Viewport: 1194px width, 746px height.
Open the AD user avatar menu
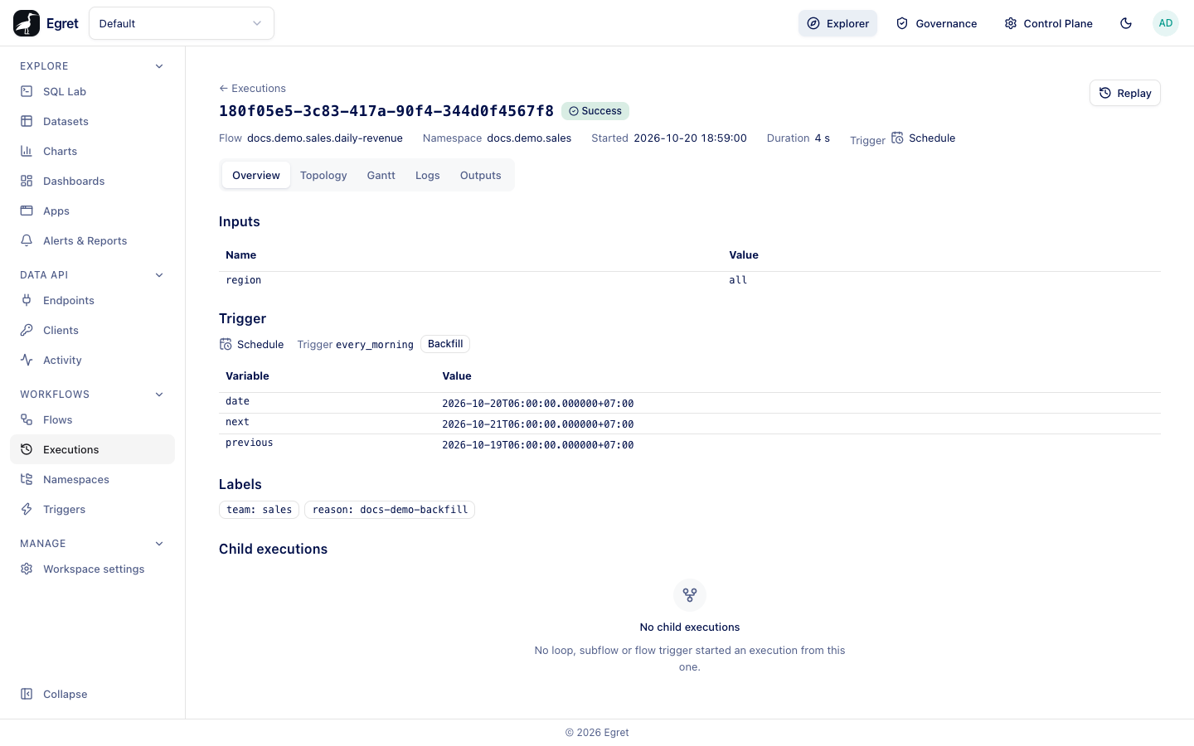tap(1166, 23)
